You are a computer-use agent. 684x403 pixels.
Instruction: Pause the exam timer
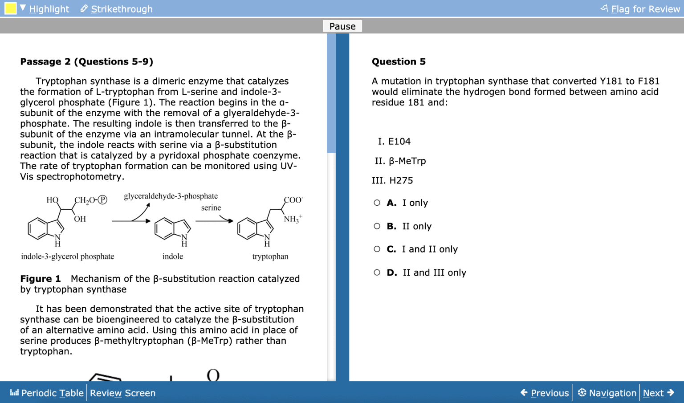tap(342, 26)
